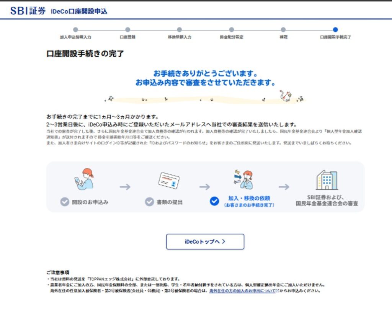392x316 pixels.
Task: Click the 農業者年金にご加入の方 notice line
Action: click(186, 285)
